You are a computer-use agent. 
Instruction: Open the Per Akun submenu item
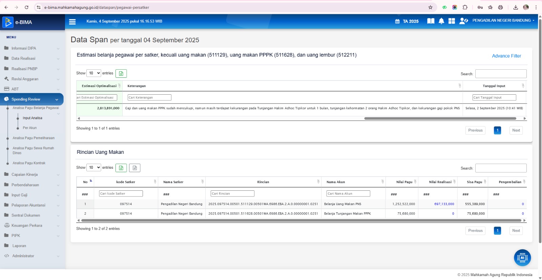(30, 128)
